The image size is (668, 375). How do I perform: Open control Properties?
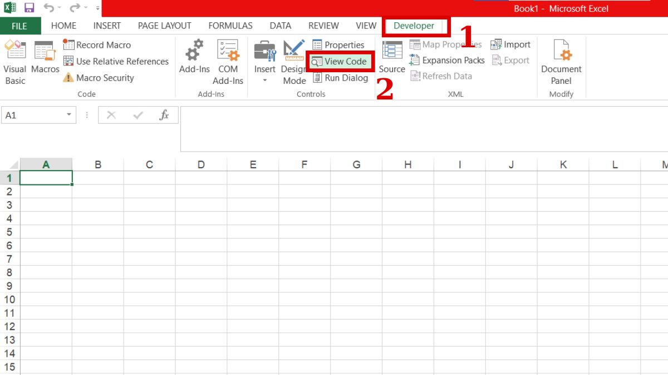[x=338, y=45]
